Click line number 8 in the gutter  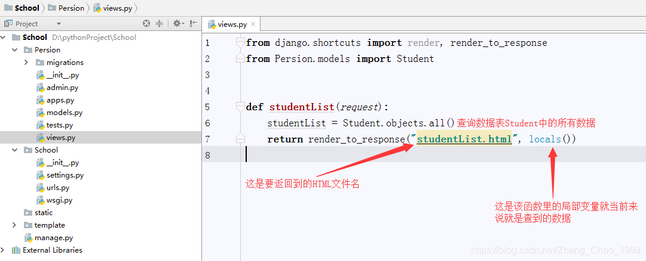pos(207,156)
